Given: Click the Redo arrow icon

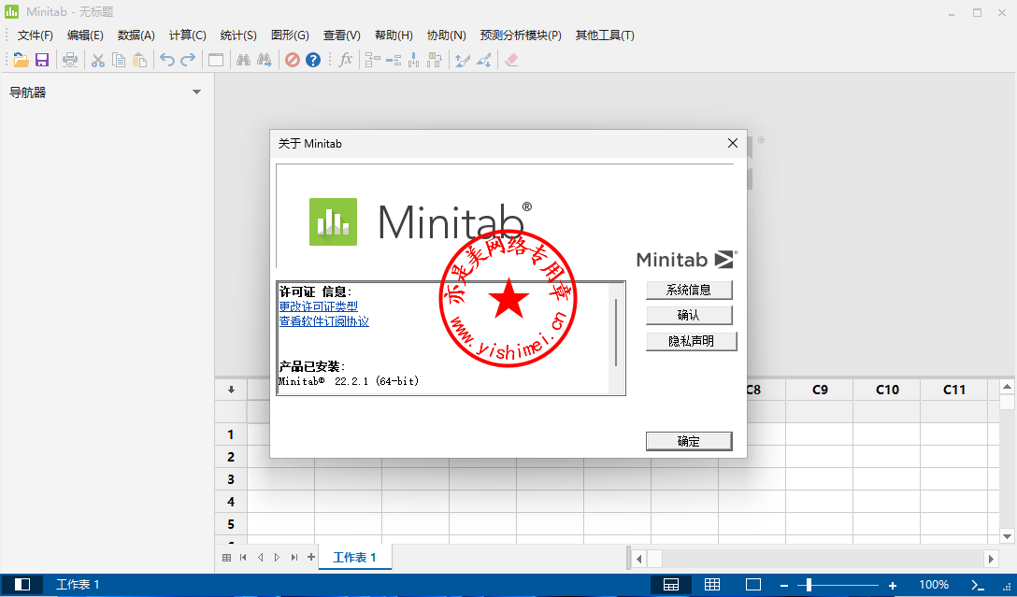Looking at the screenshot, I should coord(188,61).
